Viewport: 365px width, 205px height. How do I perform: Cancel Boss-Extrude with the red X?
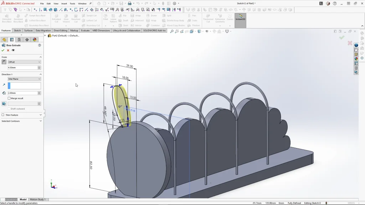pyautogui.click(x=8, y=50)
